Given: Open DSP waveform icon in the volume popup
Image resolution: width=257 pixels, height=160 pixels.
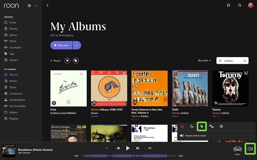Looking at the screenshot, I should coord(202,126).
